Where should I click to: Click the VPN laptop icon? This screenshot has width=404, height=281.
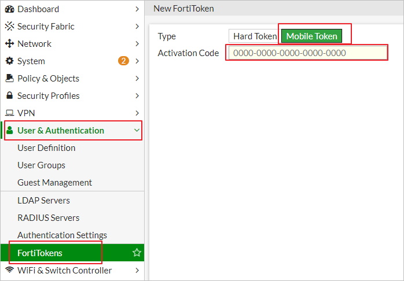pyautogui.click(x=9, y=113)
